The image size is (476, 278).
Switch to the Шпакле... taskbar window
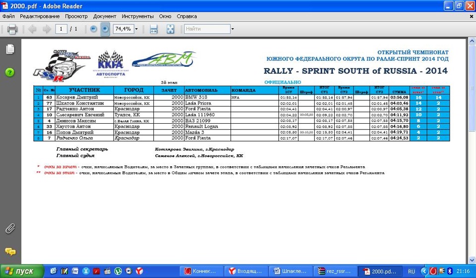[292, 272]
